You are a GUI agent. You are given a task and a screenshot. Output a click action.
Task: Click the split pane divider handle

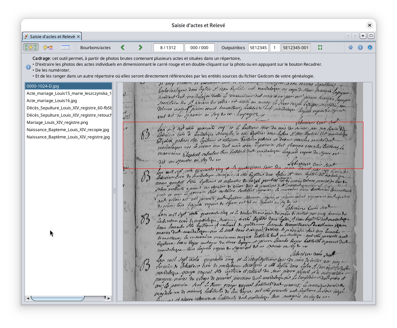point(115,191)
